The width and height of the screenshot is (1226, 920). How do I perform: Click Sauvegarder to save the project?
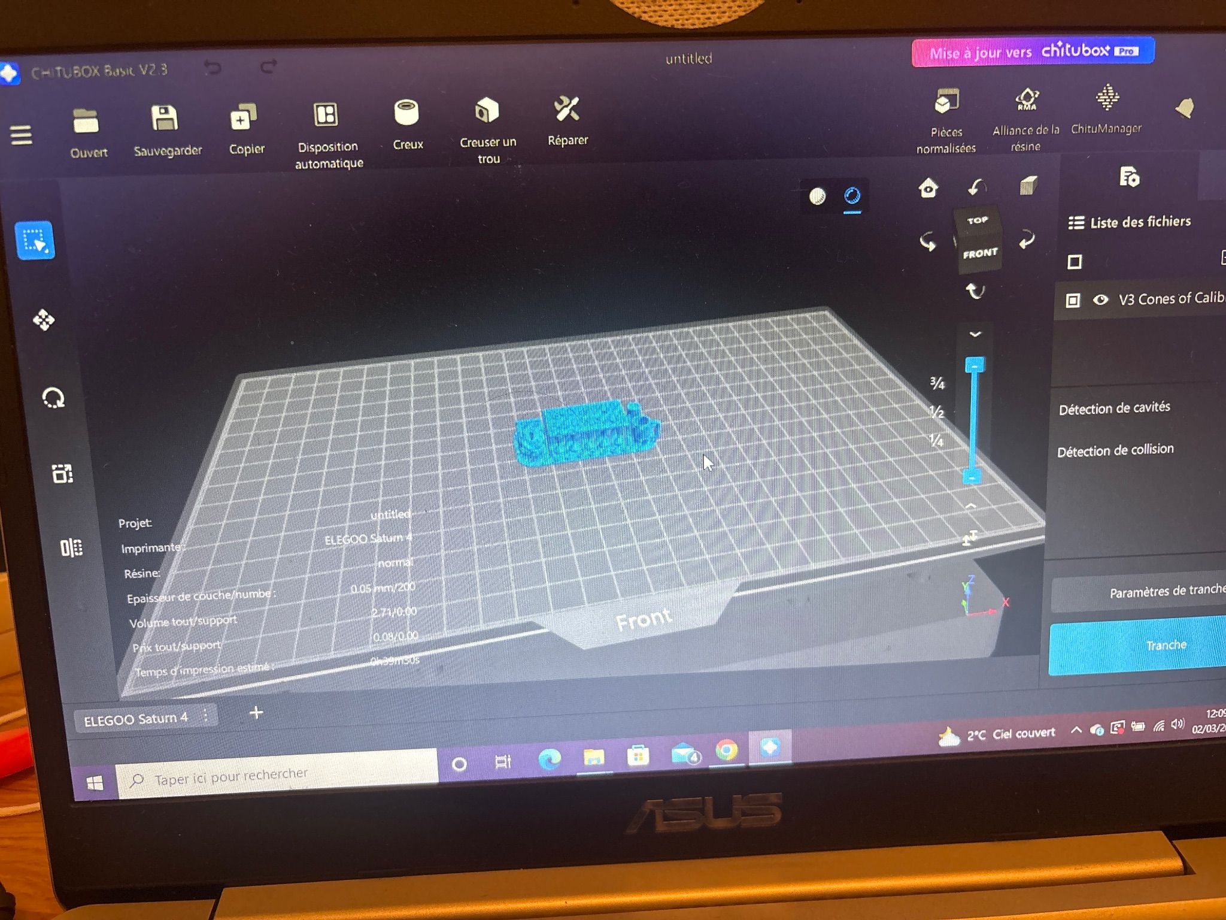point(164,118)
